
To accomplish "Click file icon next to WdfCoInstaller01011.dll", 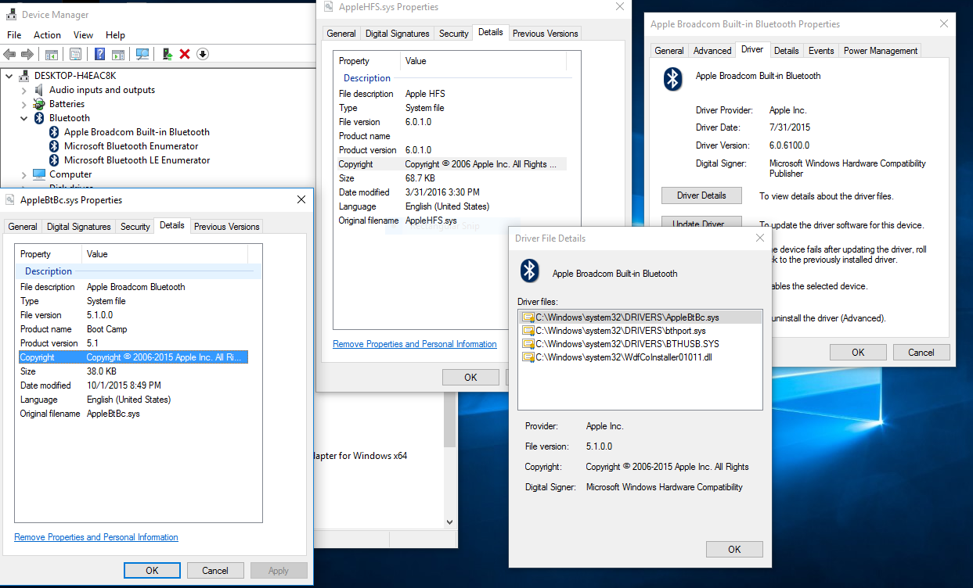I will point(528,357).
